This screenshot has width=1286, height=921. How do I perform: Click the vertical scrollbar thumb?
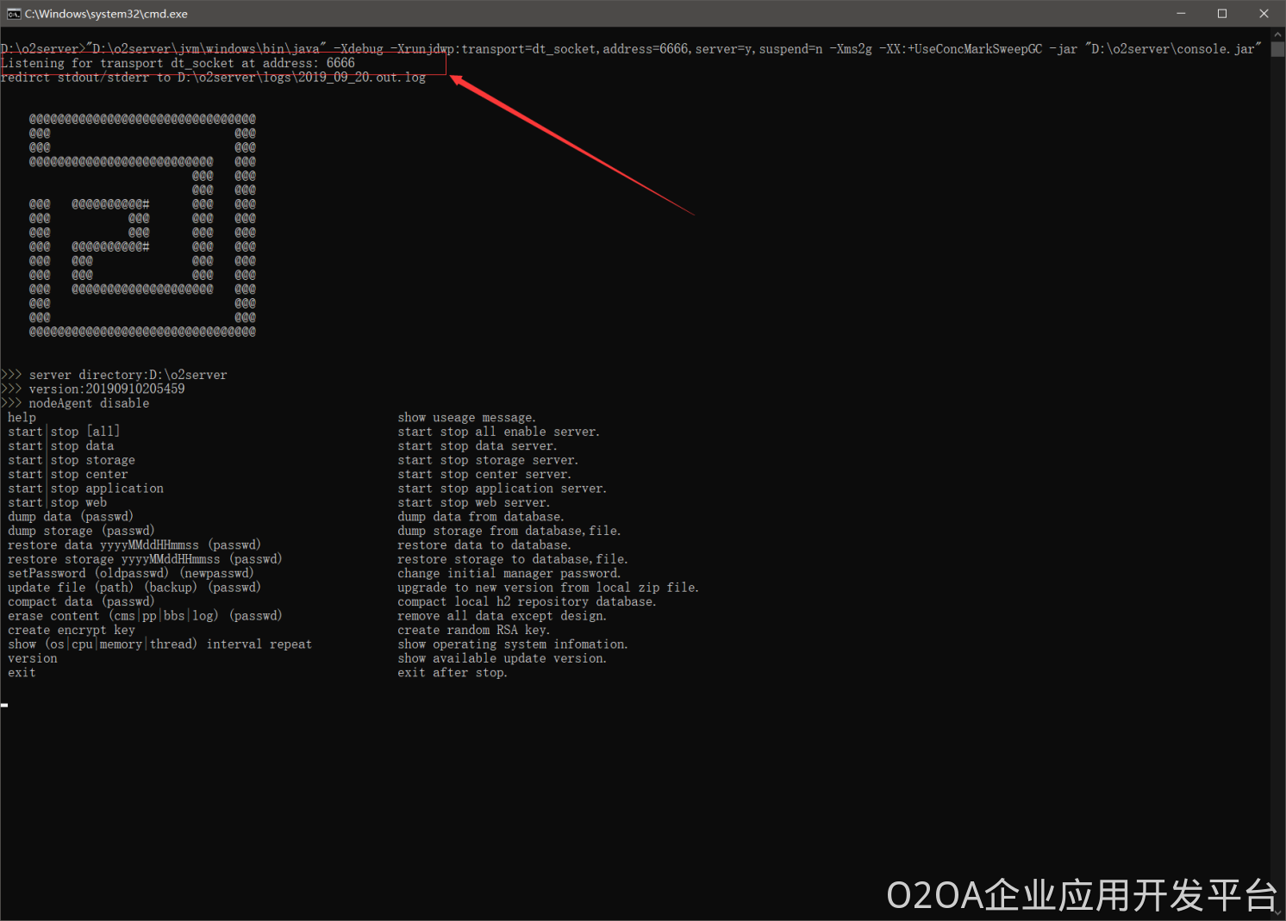click(1278, 49)
